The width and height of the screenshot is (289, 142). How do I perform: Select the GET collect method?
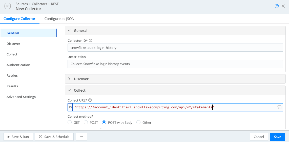pyautogui.click(x=70, y=123)
